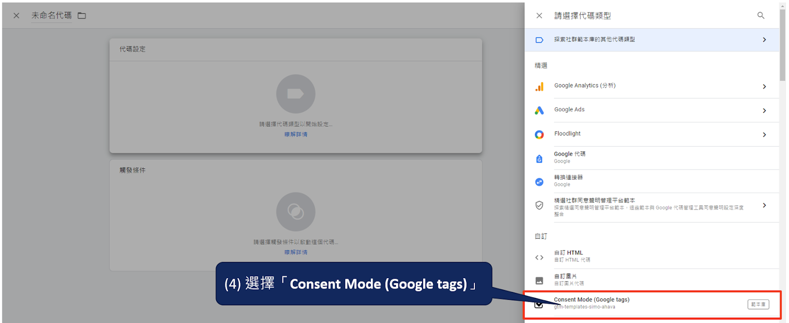Close the 未命名代碼 tag editor
This screenshot has width=789, height=323.
[x=16, y=16]
